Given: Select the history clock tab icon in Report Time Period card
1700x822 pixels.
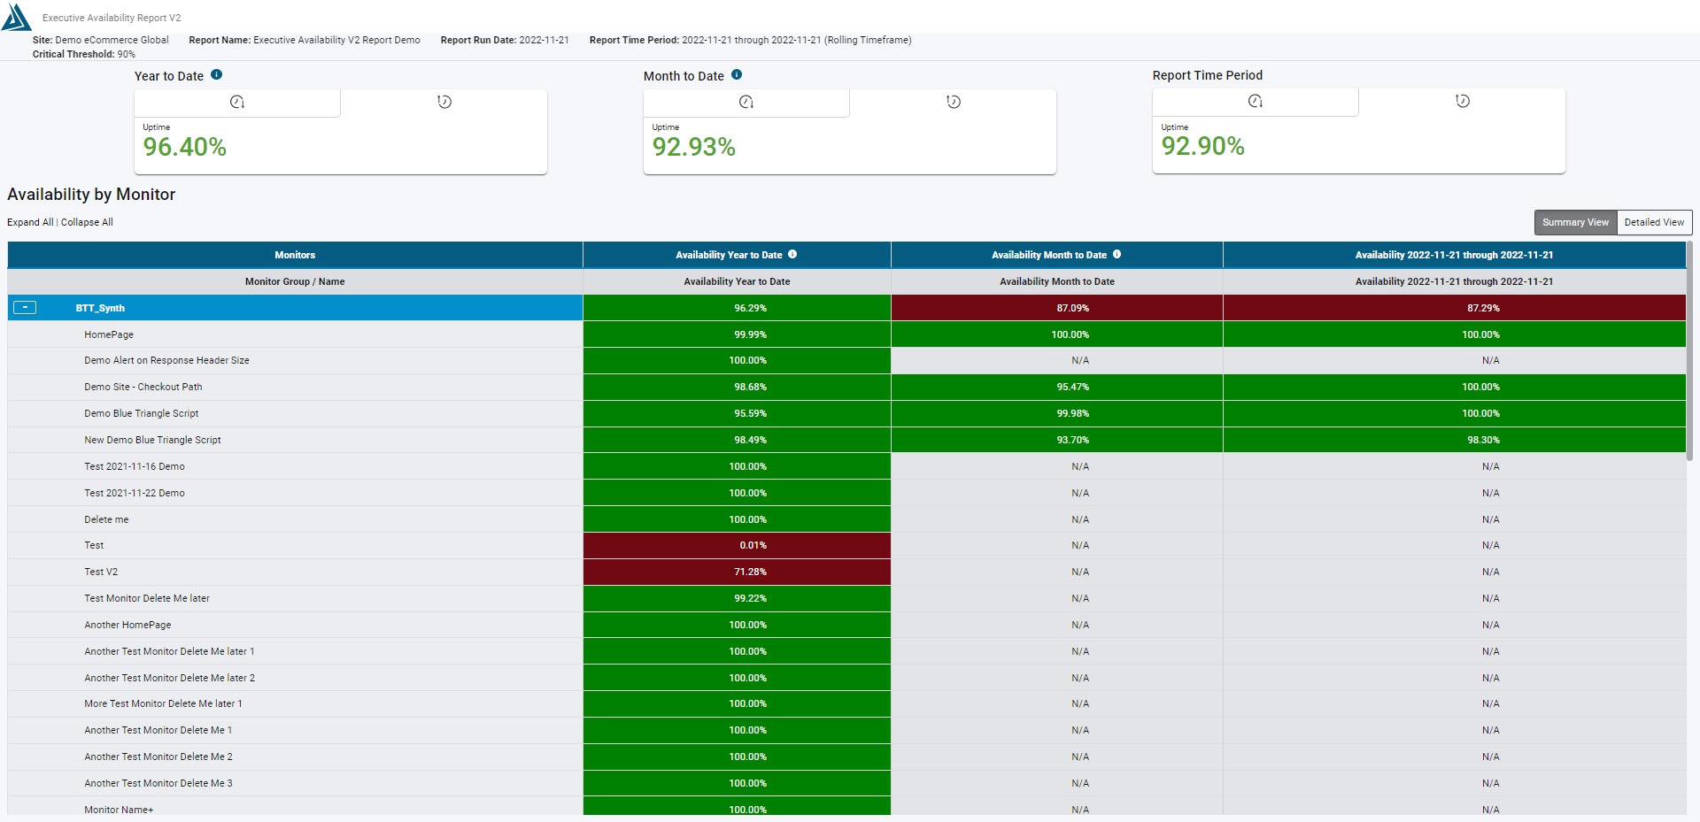Looking at the screenshot, I should pos(1463,102).
